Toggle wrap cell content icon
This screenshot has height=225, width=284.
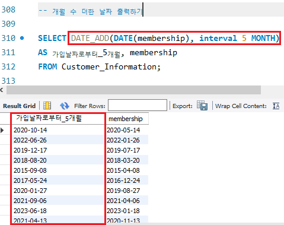coord(276,106)
